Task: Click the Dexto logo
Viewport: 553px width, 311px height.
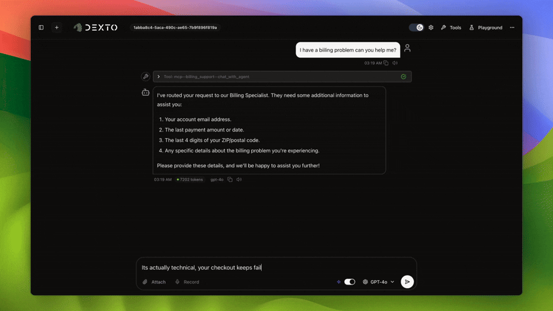Action: [95, 28]
